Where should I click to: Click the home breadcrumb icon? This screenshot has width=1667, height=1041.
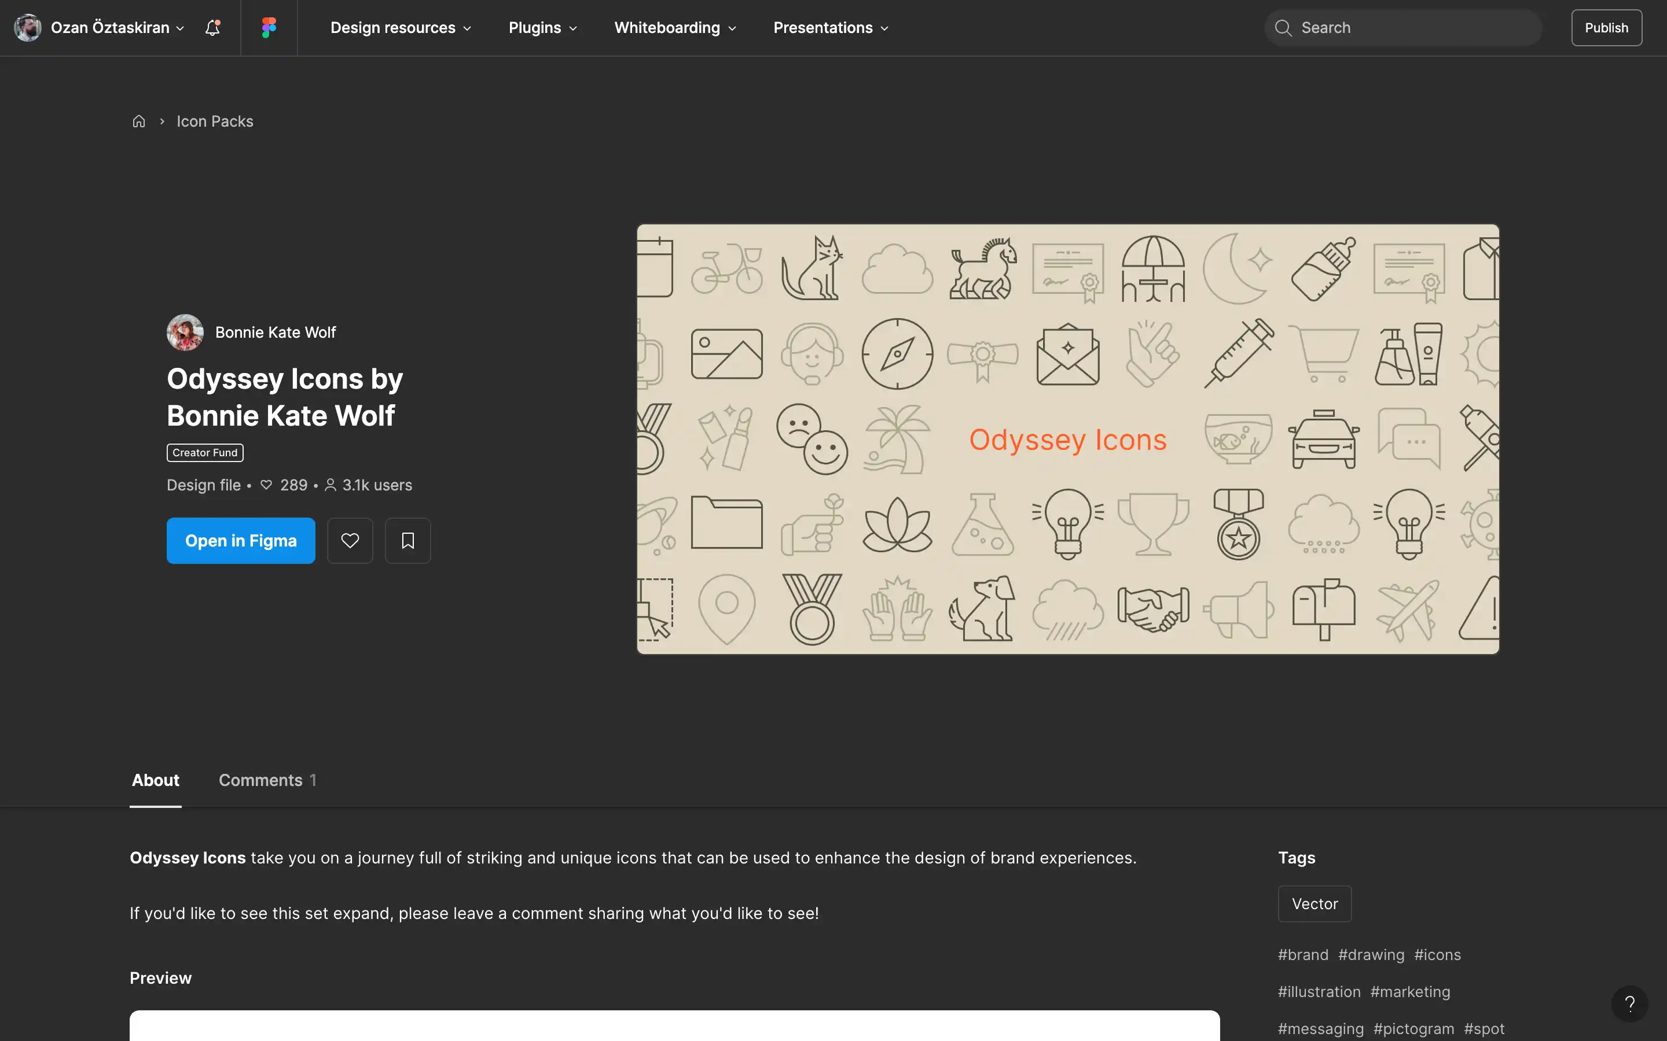coord(138,121)
